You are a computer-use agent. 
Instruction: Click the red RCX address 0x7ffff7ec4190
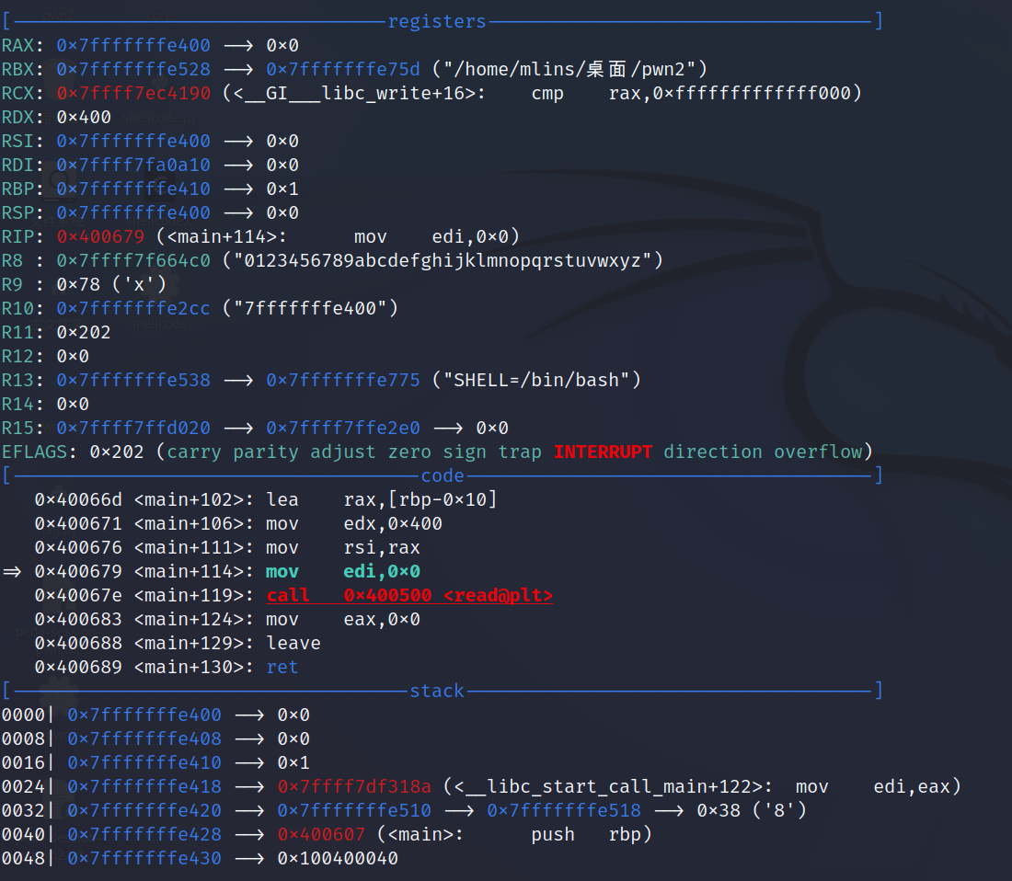(133, 93)
